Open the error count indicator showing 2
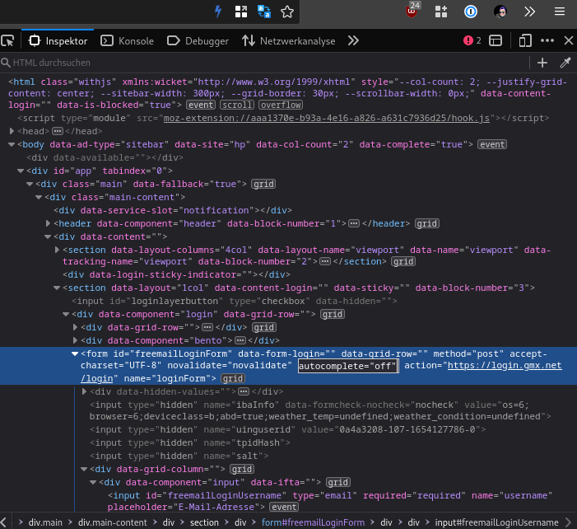The height and width of the screenshot is (529, 577). 472,40
